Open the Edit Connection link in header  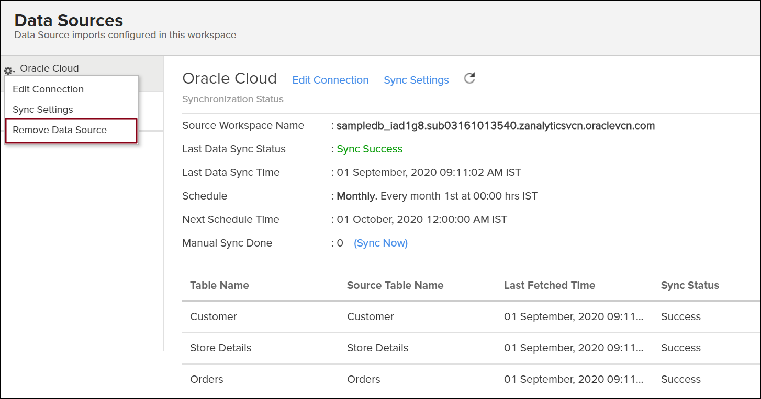point(330,80)
